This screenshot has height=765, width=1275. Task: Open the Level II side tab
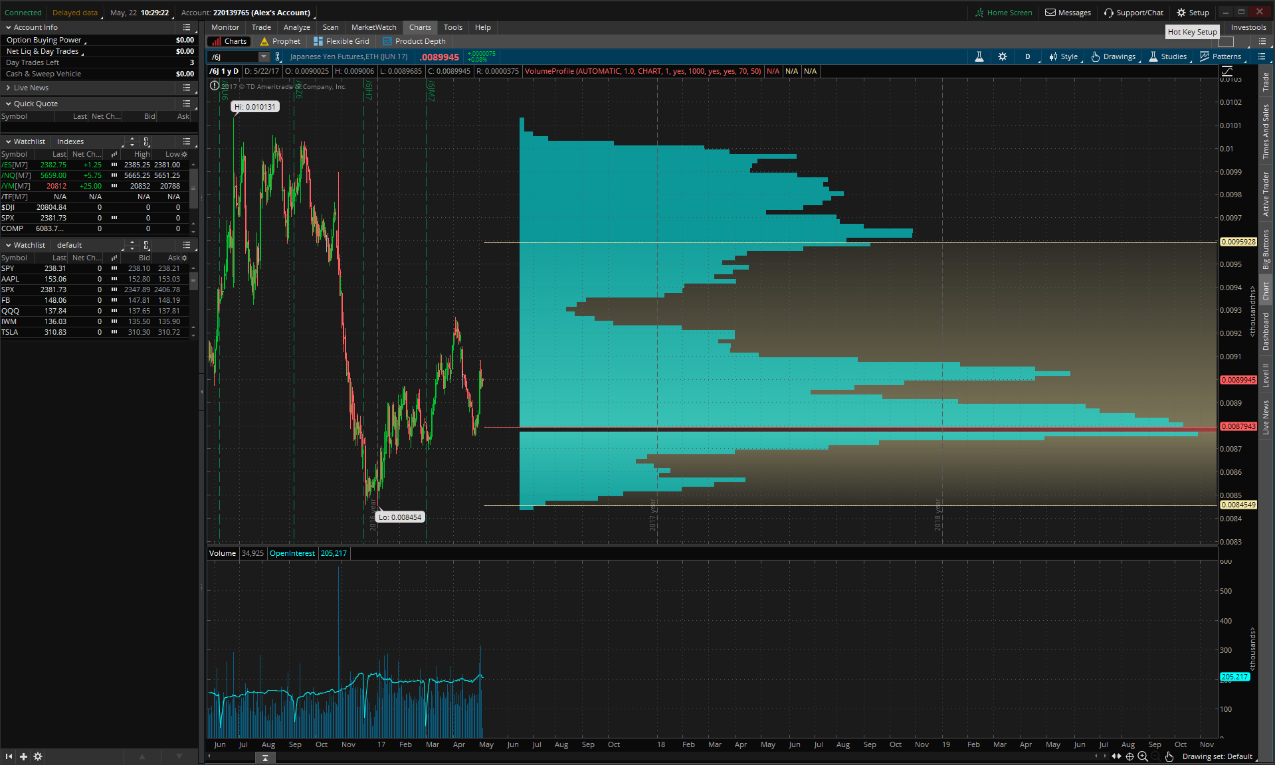click(1266, 376)
